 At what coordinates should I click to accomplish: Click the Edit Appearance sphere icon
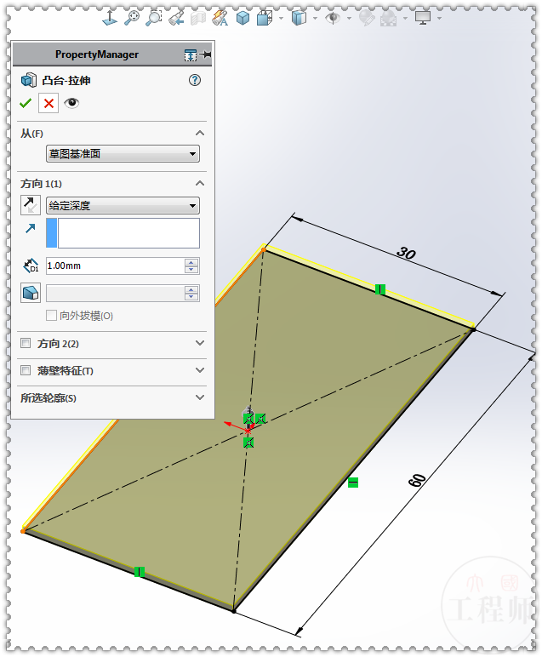point(367,18)
